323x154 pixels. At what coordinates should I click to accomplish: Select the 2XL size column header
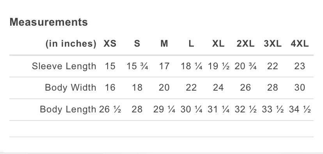click(x=245, y=44)
